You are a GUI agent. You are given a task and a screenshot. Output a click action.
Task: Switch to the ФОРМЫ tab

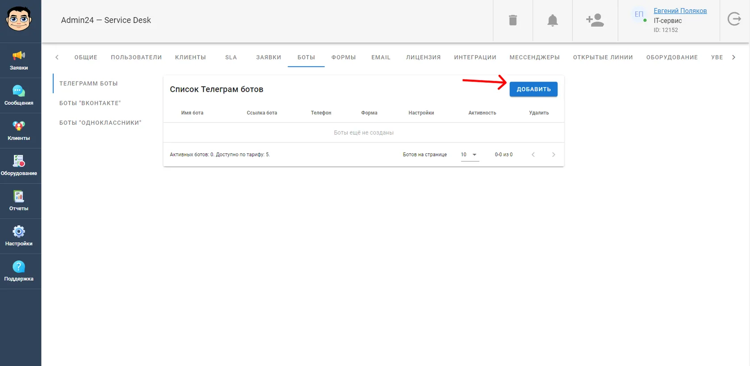point(344,58)
